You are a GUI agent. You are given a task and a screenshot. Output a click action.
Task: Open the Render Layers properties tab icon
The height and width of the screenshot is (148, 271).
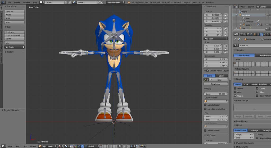point(245,34)
